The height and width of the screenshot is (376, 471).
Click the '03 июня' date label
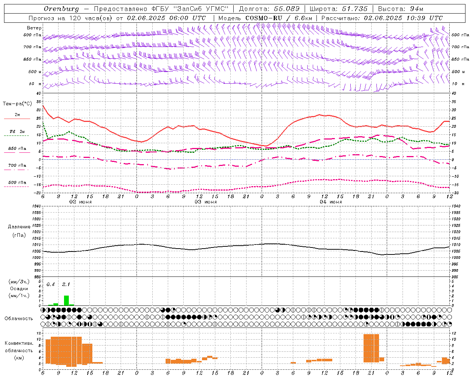206,202
